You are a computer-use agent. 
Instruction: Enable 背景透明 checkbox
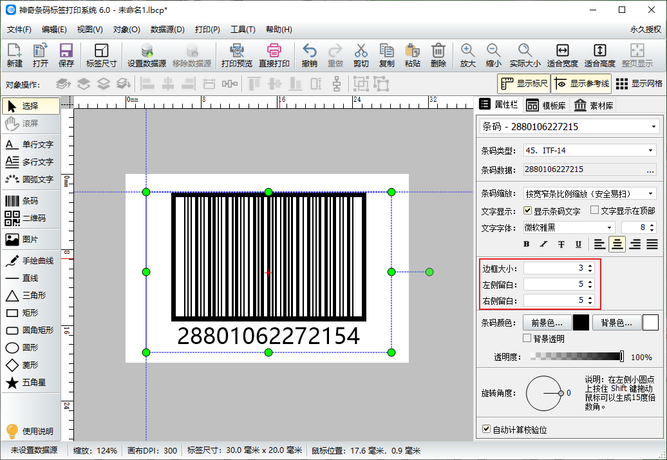tap(527, 338)
